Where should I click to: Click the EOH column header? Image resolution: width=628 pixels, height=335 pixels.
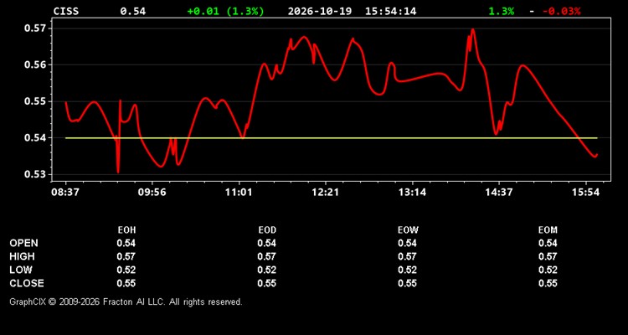126,230
